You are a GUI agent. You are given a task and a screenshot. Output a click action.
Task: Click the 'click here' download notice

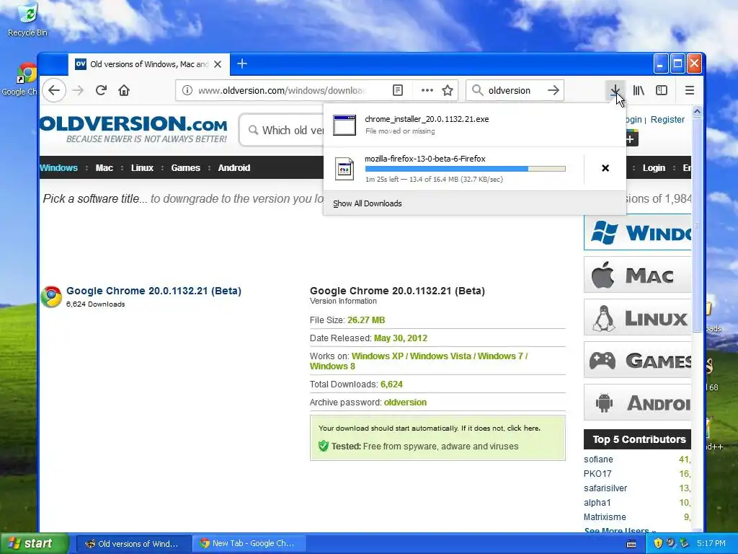[x=523, y=428]
